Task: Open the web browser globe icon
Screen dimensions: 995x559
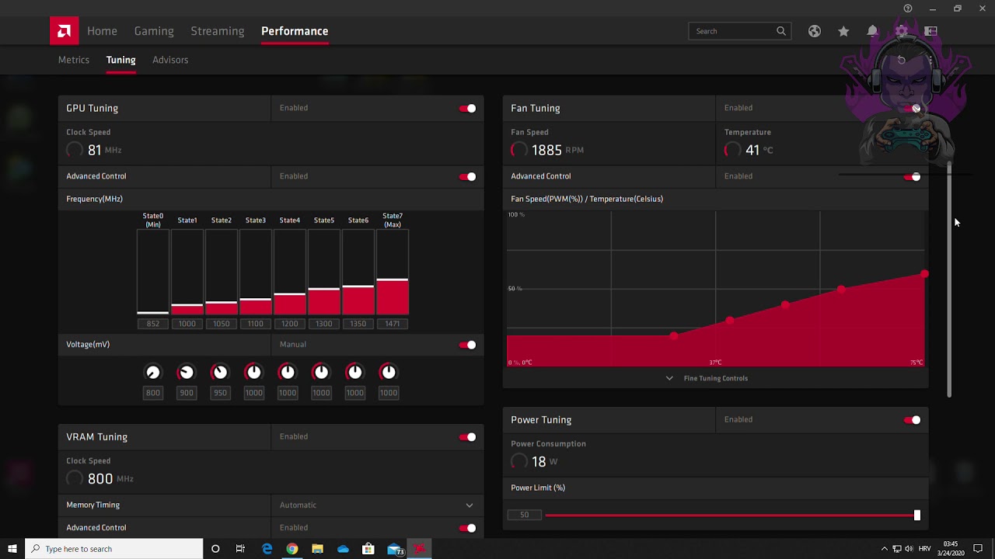Action: click(814, 31)
